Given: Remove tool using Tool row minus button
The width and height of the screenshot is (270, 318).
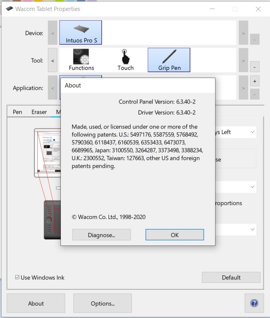Looking at the screenshot, I should pos(254,67).
